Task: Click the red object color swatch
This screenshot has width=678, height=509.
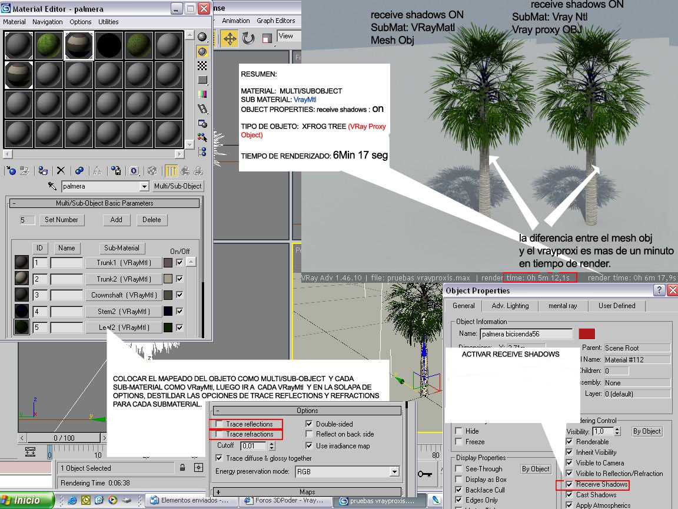Action: pyautogui.click(x=587, y=333)
